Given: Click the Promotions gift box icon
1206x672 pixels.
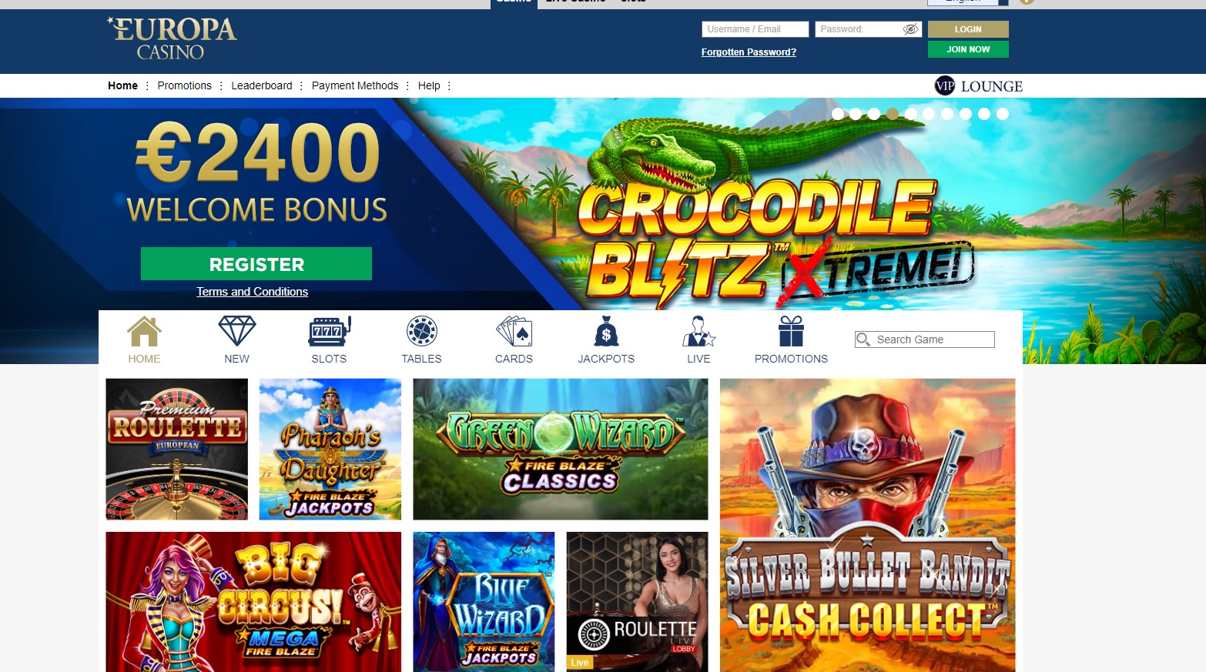Looking at the screenshot, I should click(x=791, y=331).
